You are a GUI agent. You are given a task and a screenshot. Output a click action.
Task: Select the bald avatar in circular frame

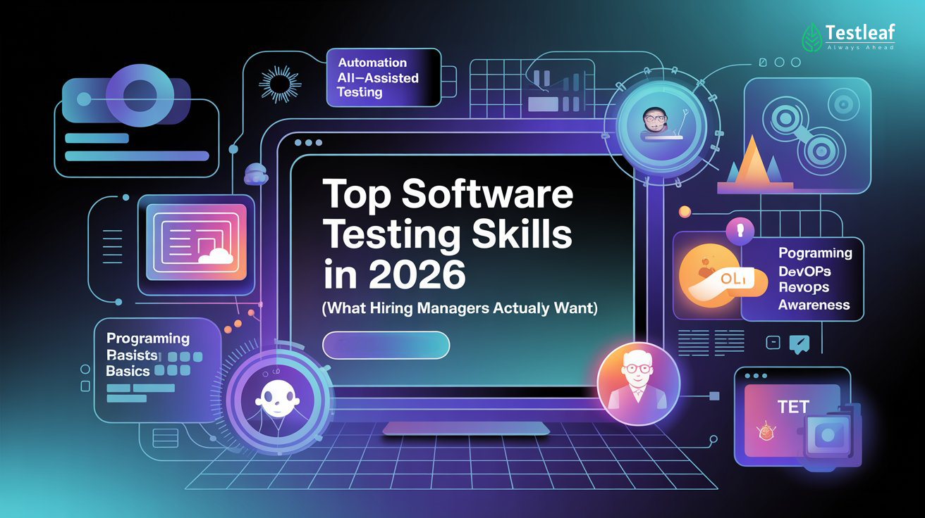tap(274, 398)
